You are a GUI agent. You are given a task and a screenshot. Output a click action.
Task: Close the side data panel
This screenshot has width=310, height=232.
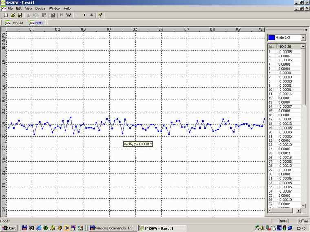(x=306, y=30)
